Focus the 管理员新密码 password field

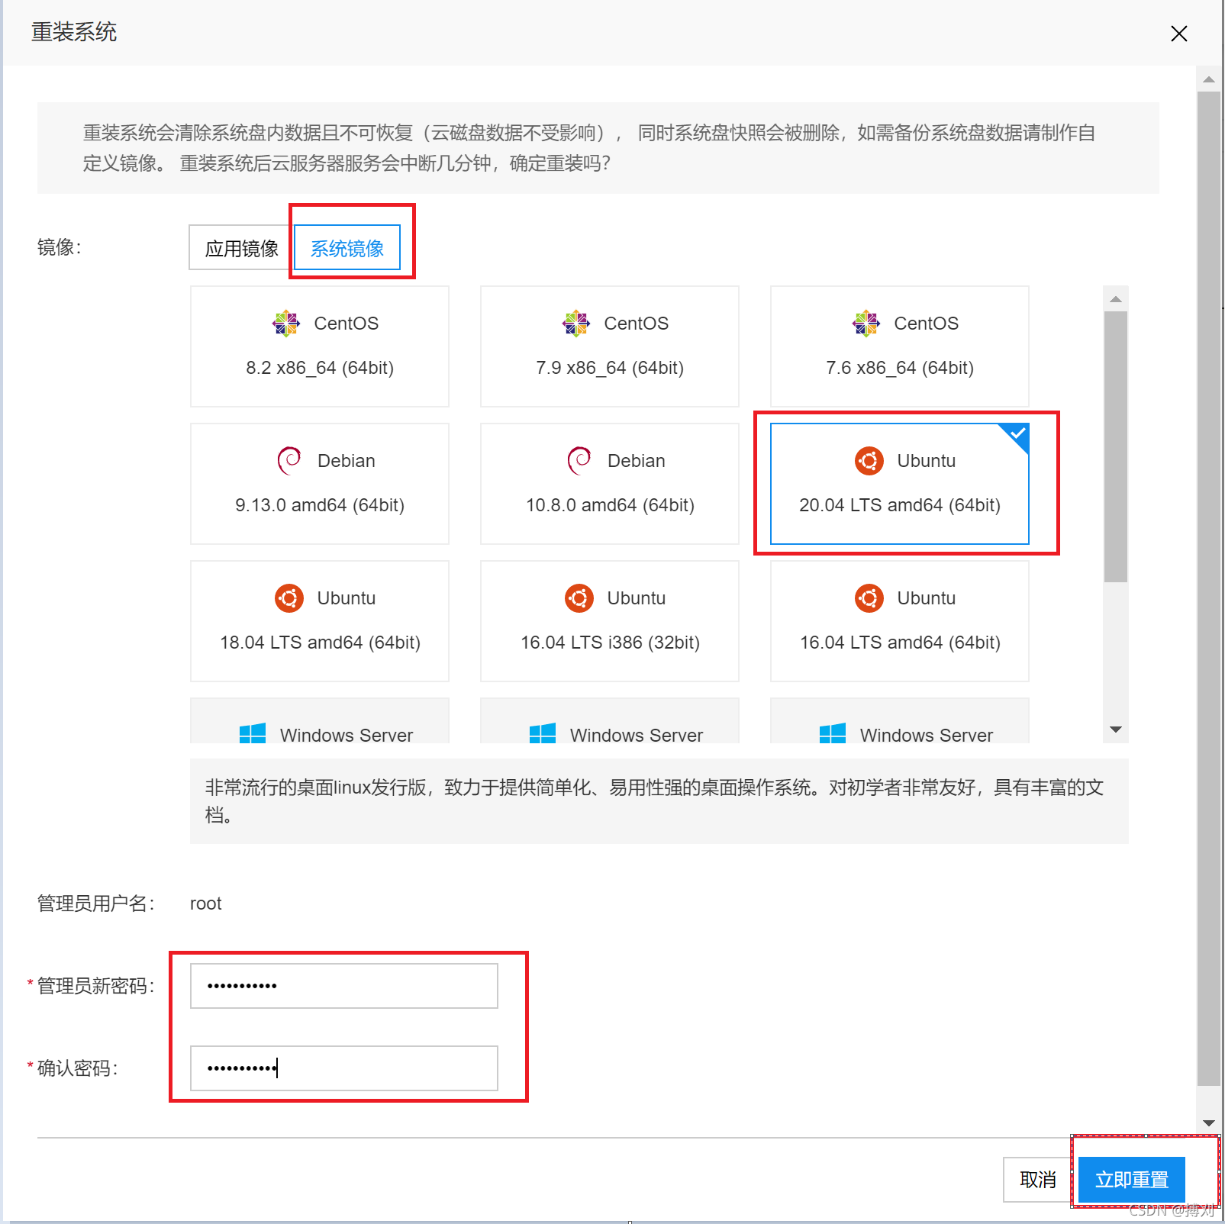point(344,986)
